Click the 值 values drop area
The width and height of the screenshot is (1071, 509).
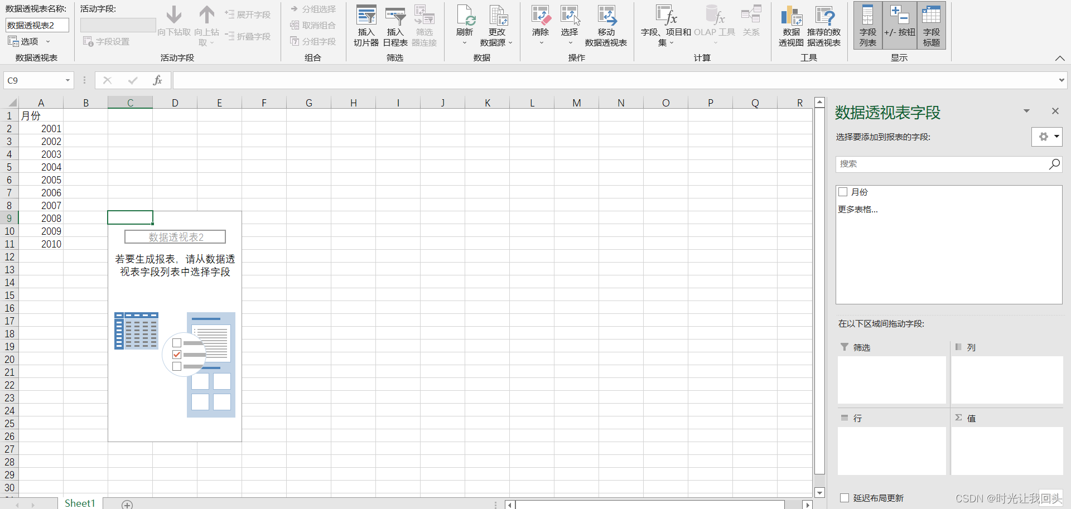pos(1007,450)
